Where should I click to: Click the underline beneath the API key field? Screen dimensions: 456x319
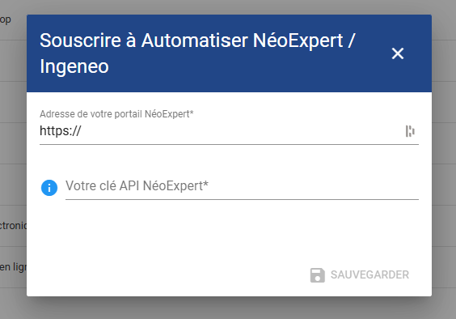(242, 199)
